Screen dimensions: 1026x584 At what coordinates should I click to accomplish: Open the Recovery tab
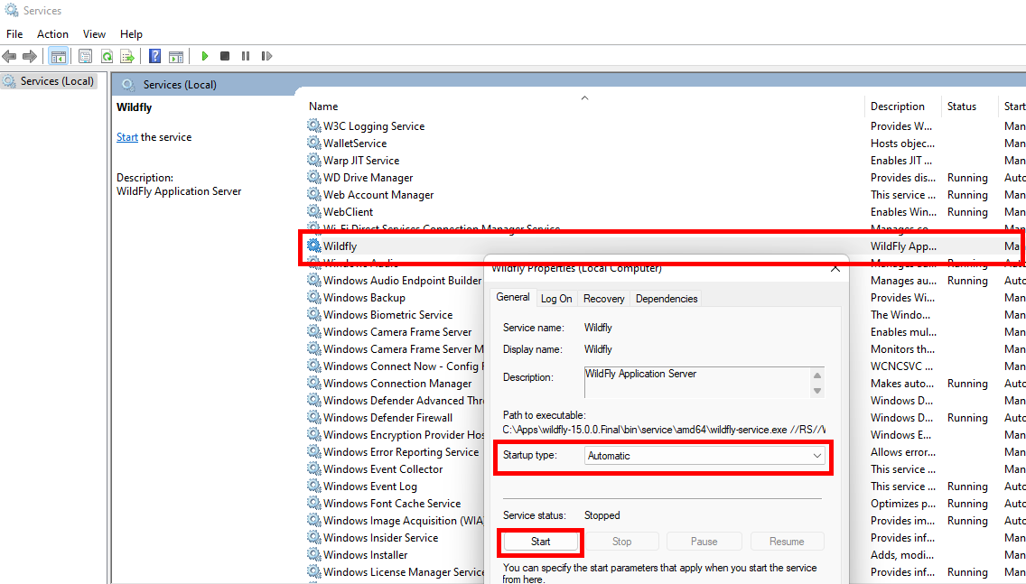[x=603, y=298]
